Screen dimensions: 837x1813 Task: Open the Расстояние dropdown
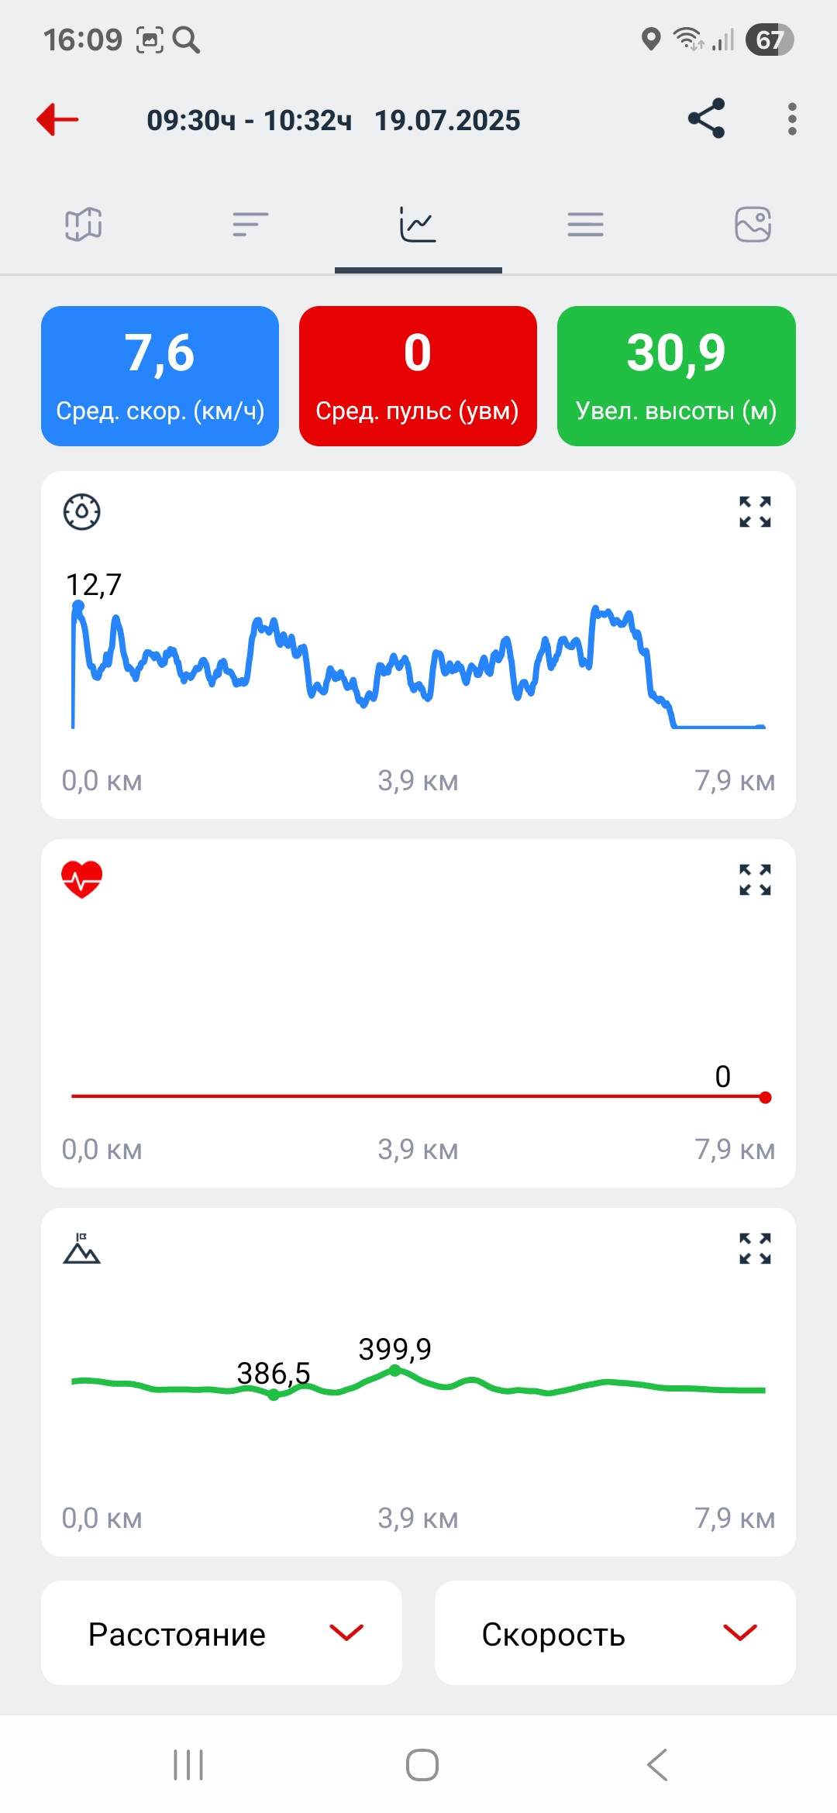coord(221,1633)
